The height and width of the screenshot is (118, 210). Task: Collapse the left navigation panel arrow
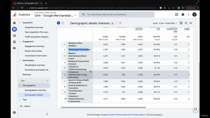tap(47, 114)
